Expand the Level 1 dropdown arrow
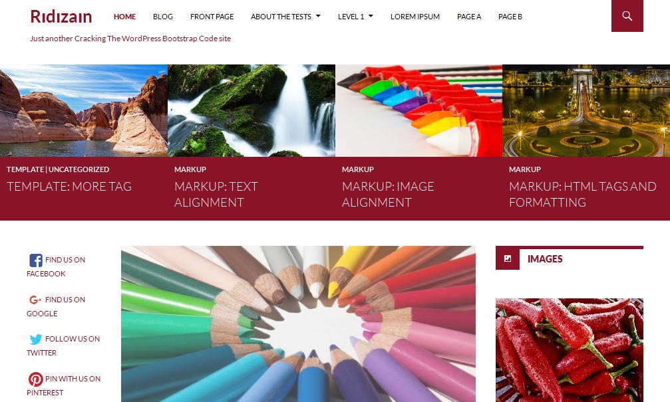 tap(371, 16)
